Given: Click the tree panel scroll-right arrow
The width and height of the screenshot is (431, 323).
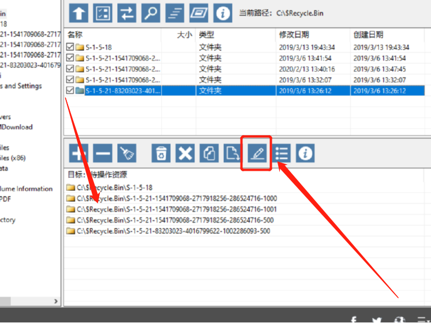Looking at the screenshot, I should coord(56,301).
